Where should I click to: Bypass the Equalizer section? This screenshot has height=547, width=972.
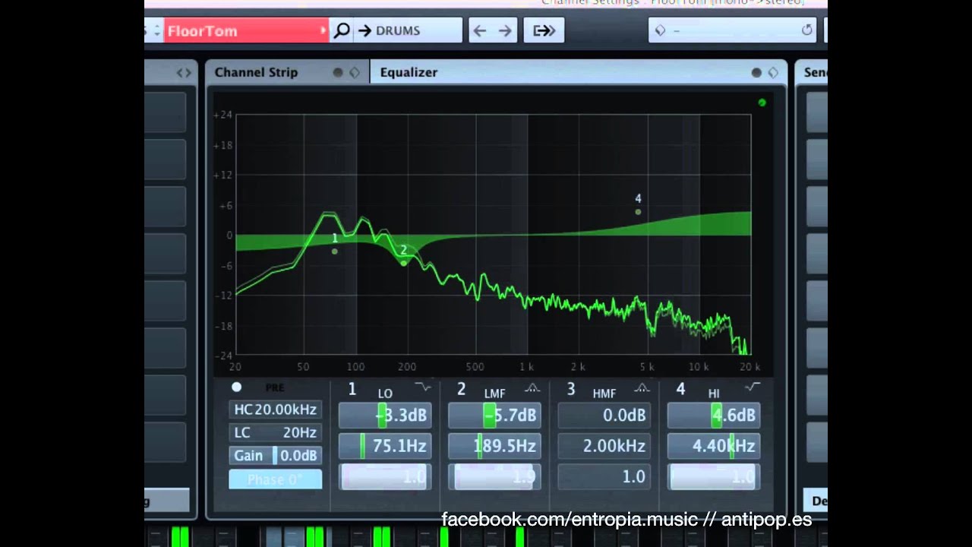point(756,72)
